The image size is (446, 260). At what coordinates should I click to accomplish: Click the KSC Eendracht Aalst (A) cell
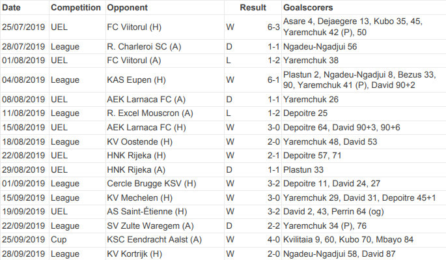tap(154, 240)
